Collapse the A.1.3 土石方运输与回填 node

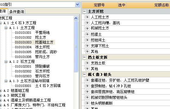tap(6, 81)
